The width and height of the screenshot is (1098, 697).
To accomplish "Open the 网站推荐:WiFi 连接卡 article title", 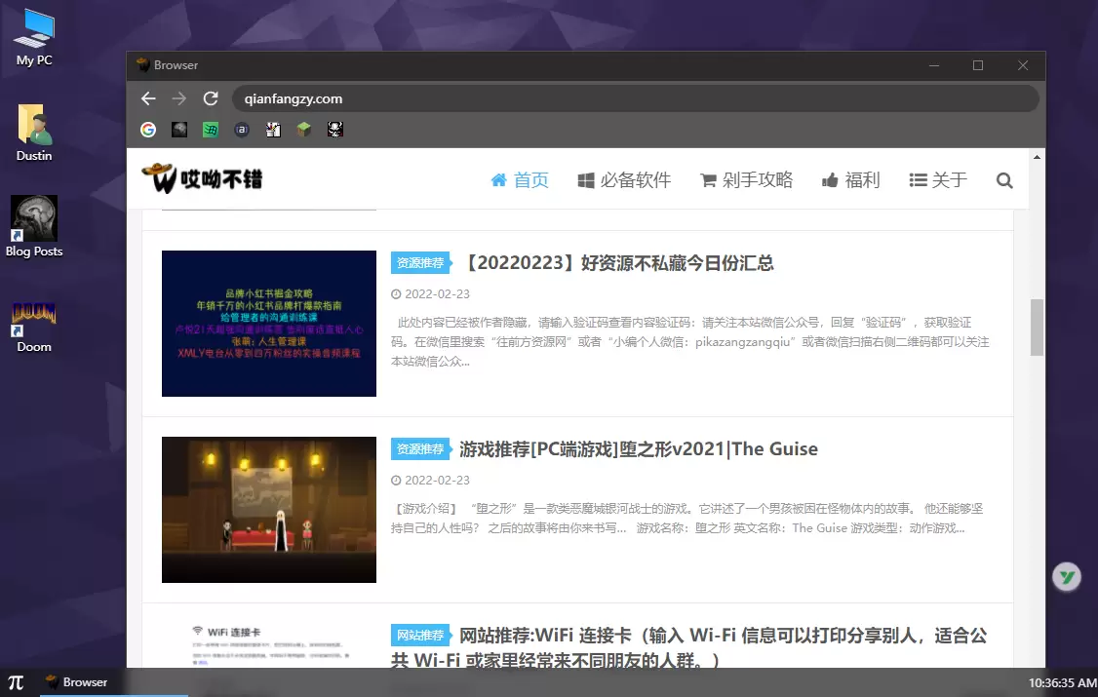I will tap(689, 647).
